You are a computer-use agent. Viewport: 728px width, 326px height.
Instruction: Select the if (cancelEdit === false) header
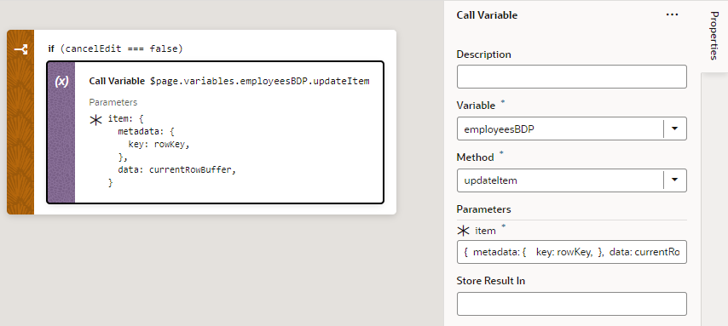pyautogui.click(x=116, y=49)
